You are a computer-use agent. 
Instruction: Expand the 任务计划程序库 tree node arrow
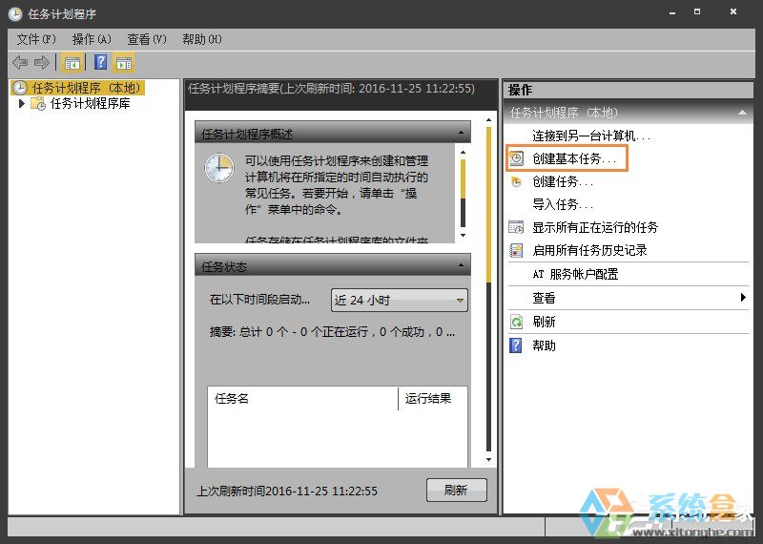click(x=21, y=103)
